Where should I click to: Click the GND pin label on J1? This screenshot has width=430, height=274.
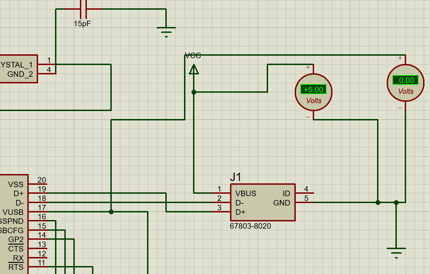pyautogui.click(x=282, y=203)
